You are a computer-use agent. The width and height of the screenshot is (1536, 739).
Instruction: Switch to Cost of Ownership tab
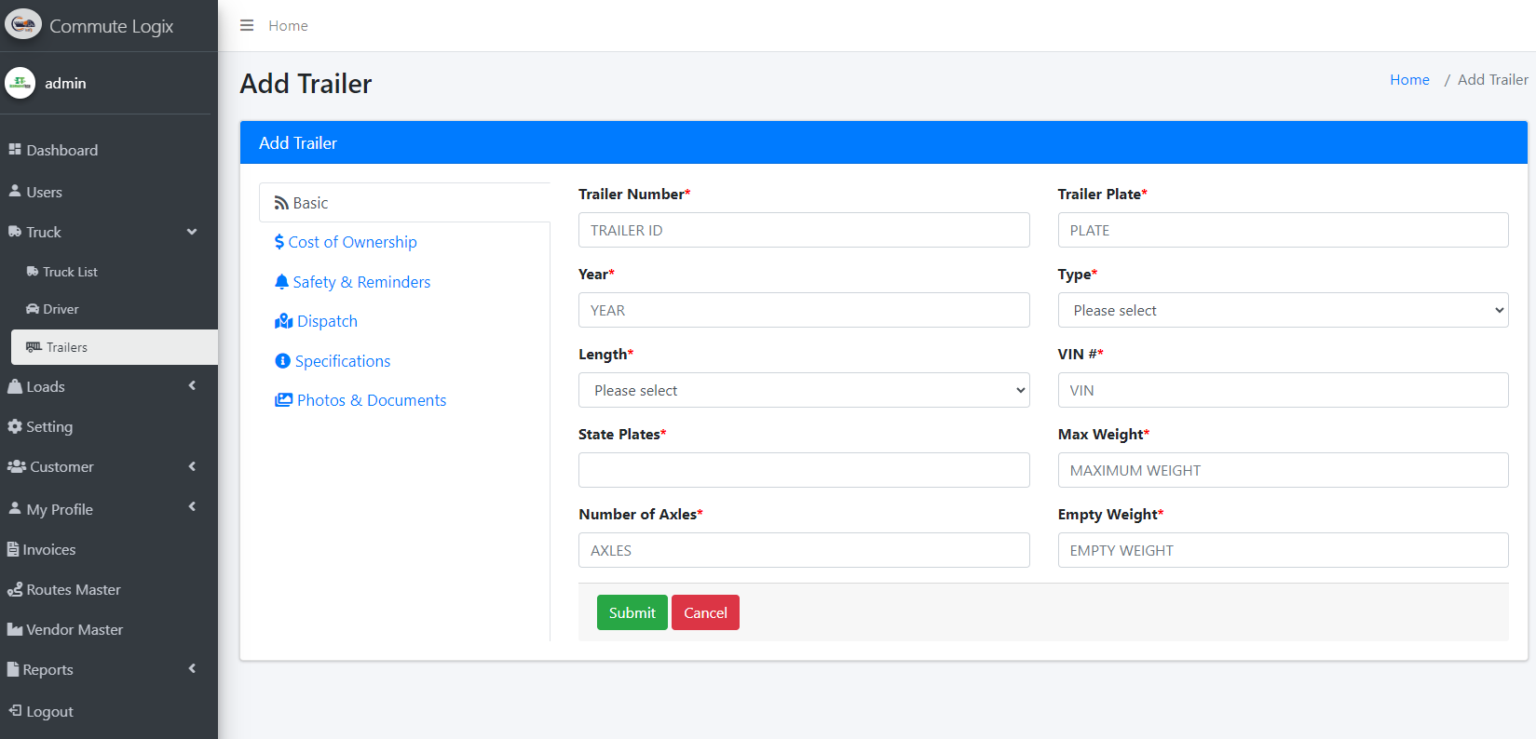[x=352, y=242]
